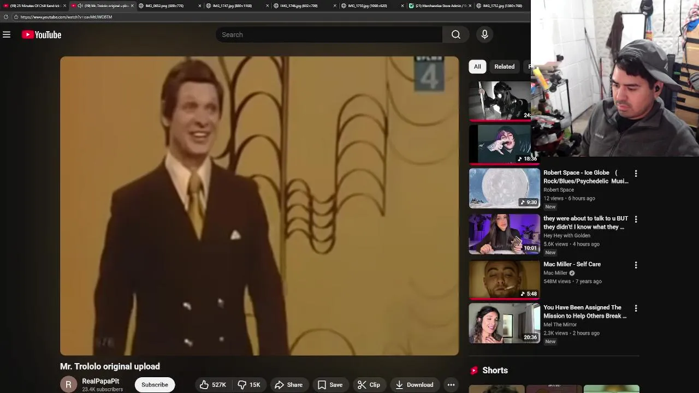Open RealPapaPit channel avatar

pyautogui.click(x=68, y=384)
